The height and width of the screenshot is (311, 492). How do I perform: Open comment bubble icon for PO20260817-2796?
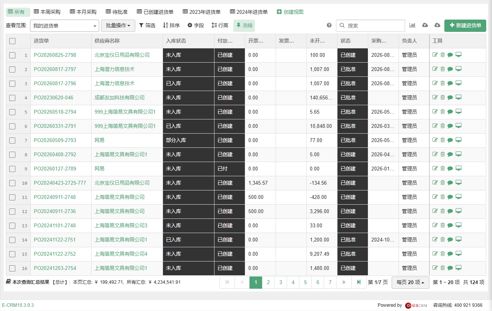pos(450,83)
